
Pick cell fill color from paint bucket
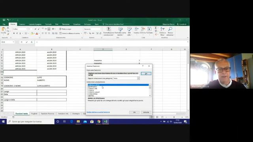pos(32,33)
